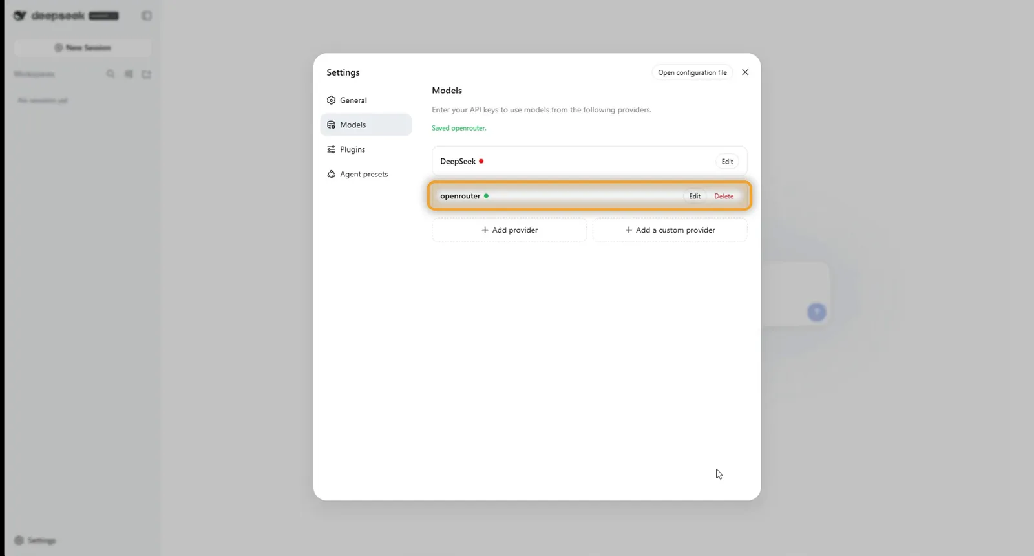This screenshot has height=556, width=1034.
Task: Close the Settings dialog
Action: click(x=745, y=72)
